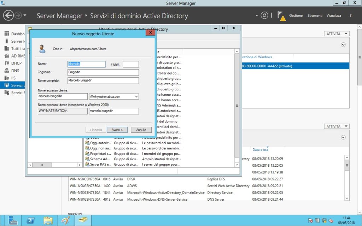Select Ogg. non au... group row
The width and height of the screenshot is (362, 226).
[x=133, y=148]
